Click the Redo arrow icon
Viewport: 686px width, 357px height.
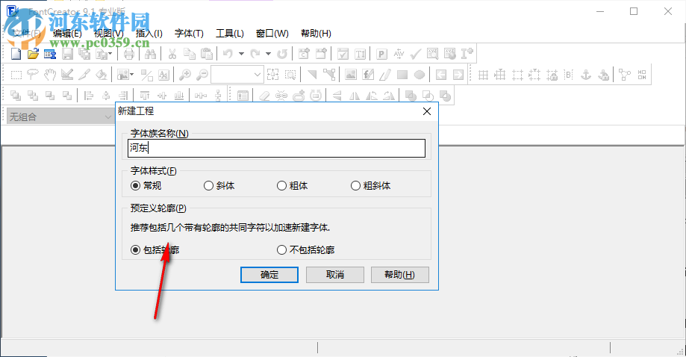[255, 54]
